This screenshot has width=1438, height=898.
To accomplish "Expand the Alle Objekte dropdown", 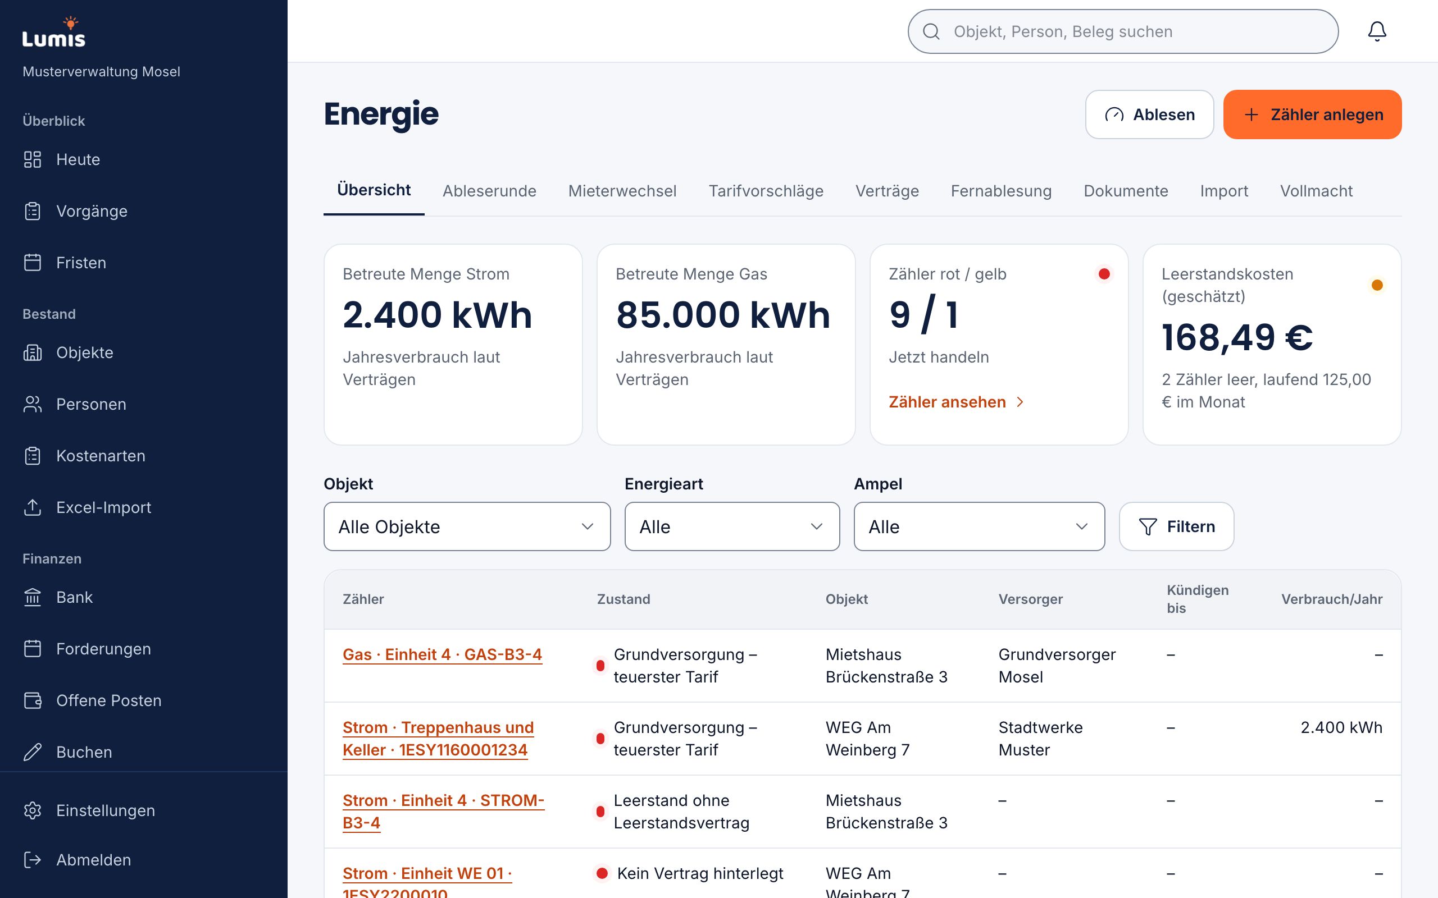I will pos(467,526).
